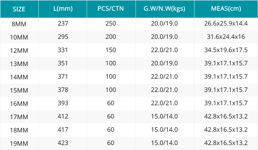This screenshot has height=150, width=258.
Task: Select the 12MM size cell
Action: point(19,50)
